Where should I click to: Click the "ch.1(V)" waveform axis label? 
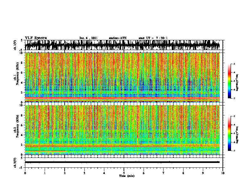click(x=15, y=45)
